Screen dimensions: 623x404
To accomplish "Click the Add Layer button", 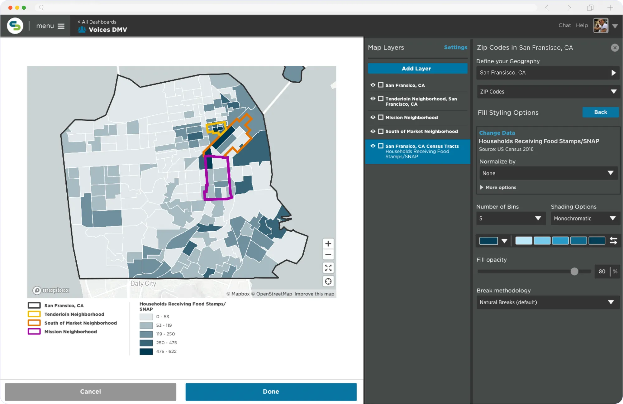I will 417,69.
